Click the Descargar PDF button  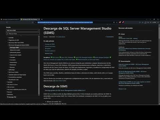pyautogui.click(x=11, y=97)
